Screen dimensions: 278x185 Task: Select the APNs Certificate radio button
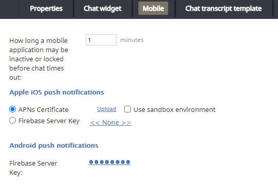pos(12,109)
